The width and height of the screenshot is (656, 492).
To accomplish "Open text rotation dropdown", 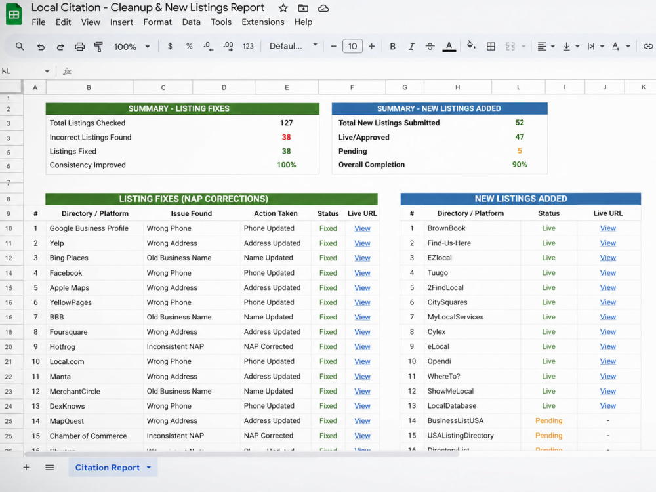I will click(x=621, y=46).
